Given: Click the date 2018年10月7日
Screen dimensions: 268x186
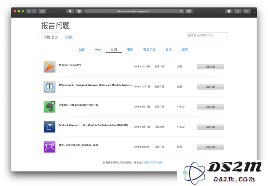Looking at the screenshot, I should click(x=142, y=87).
